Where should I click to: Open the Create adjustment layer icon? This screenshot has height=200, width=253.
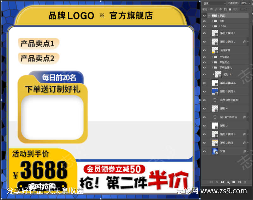228,182
